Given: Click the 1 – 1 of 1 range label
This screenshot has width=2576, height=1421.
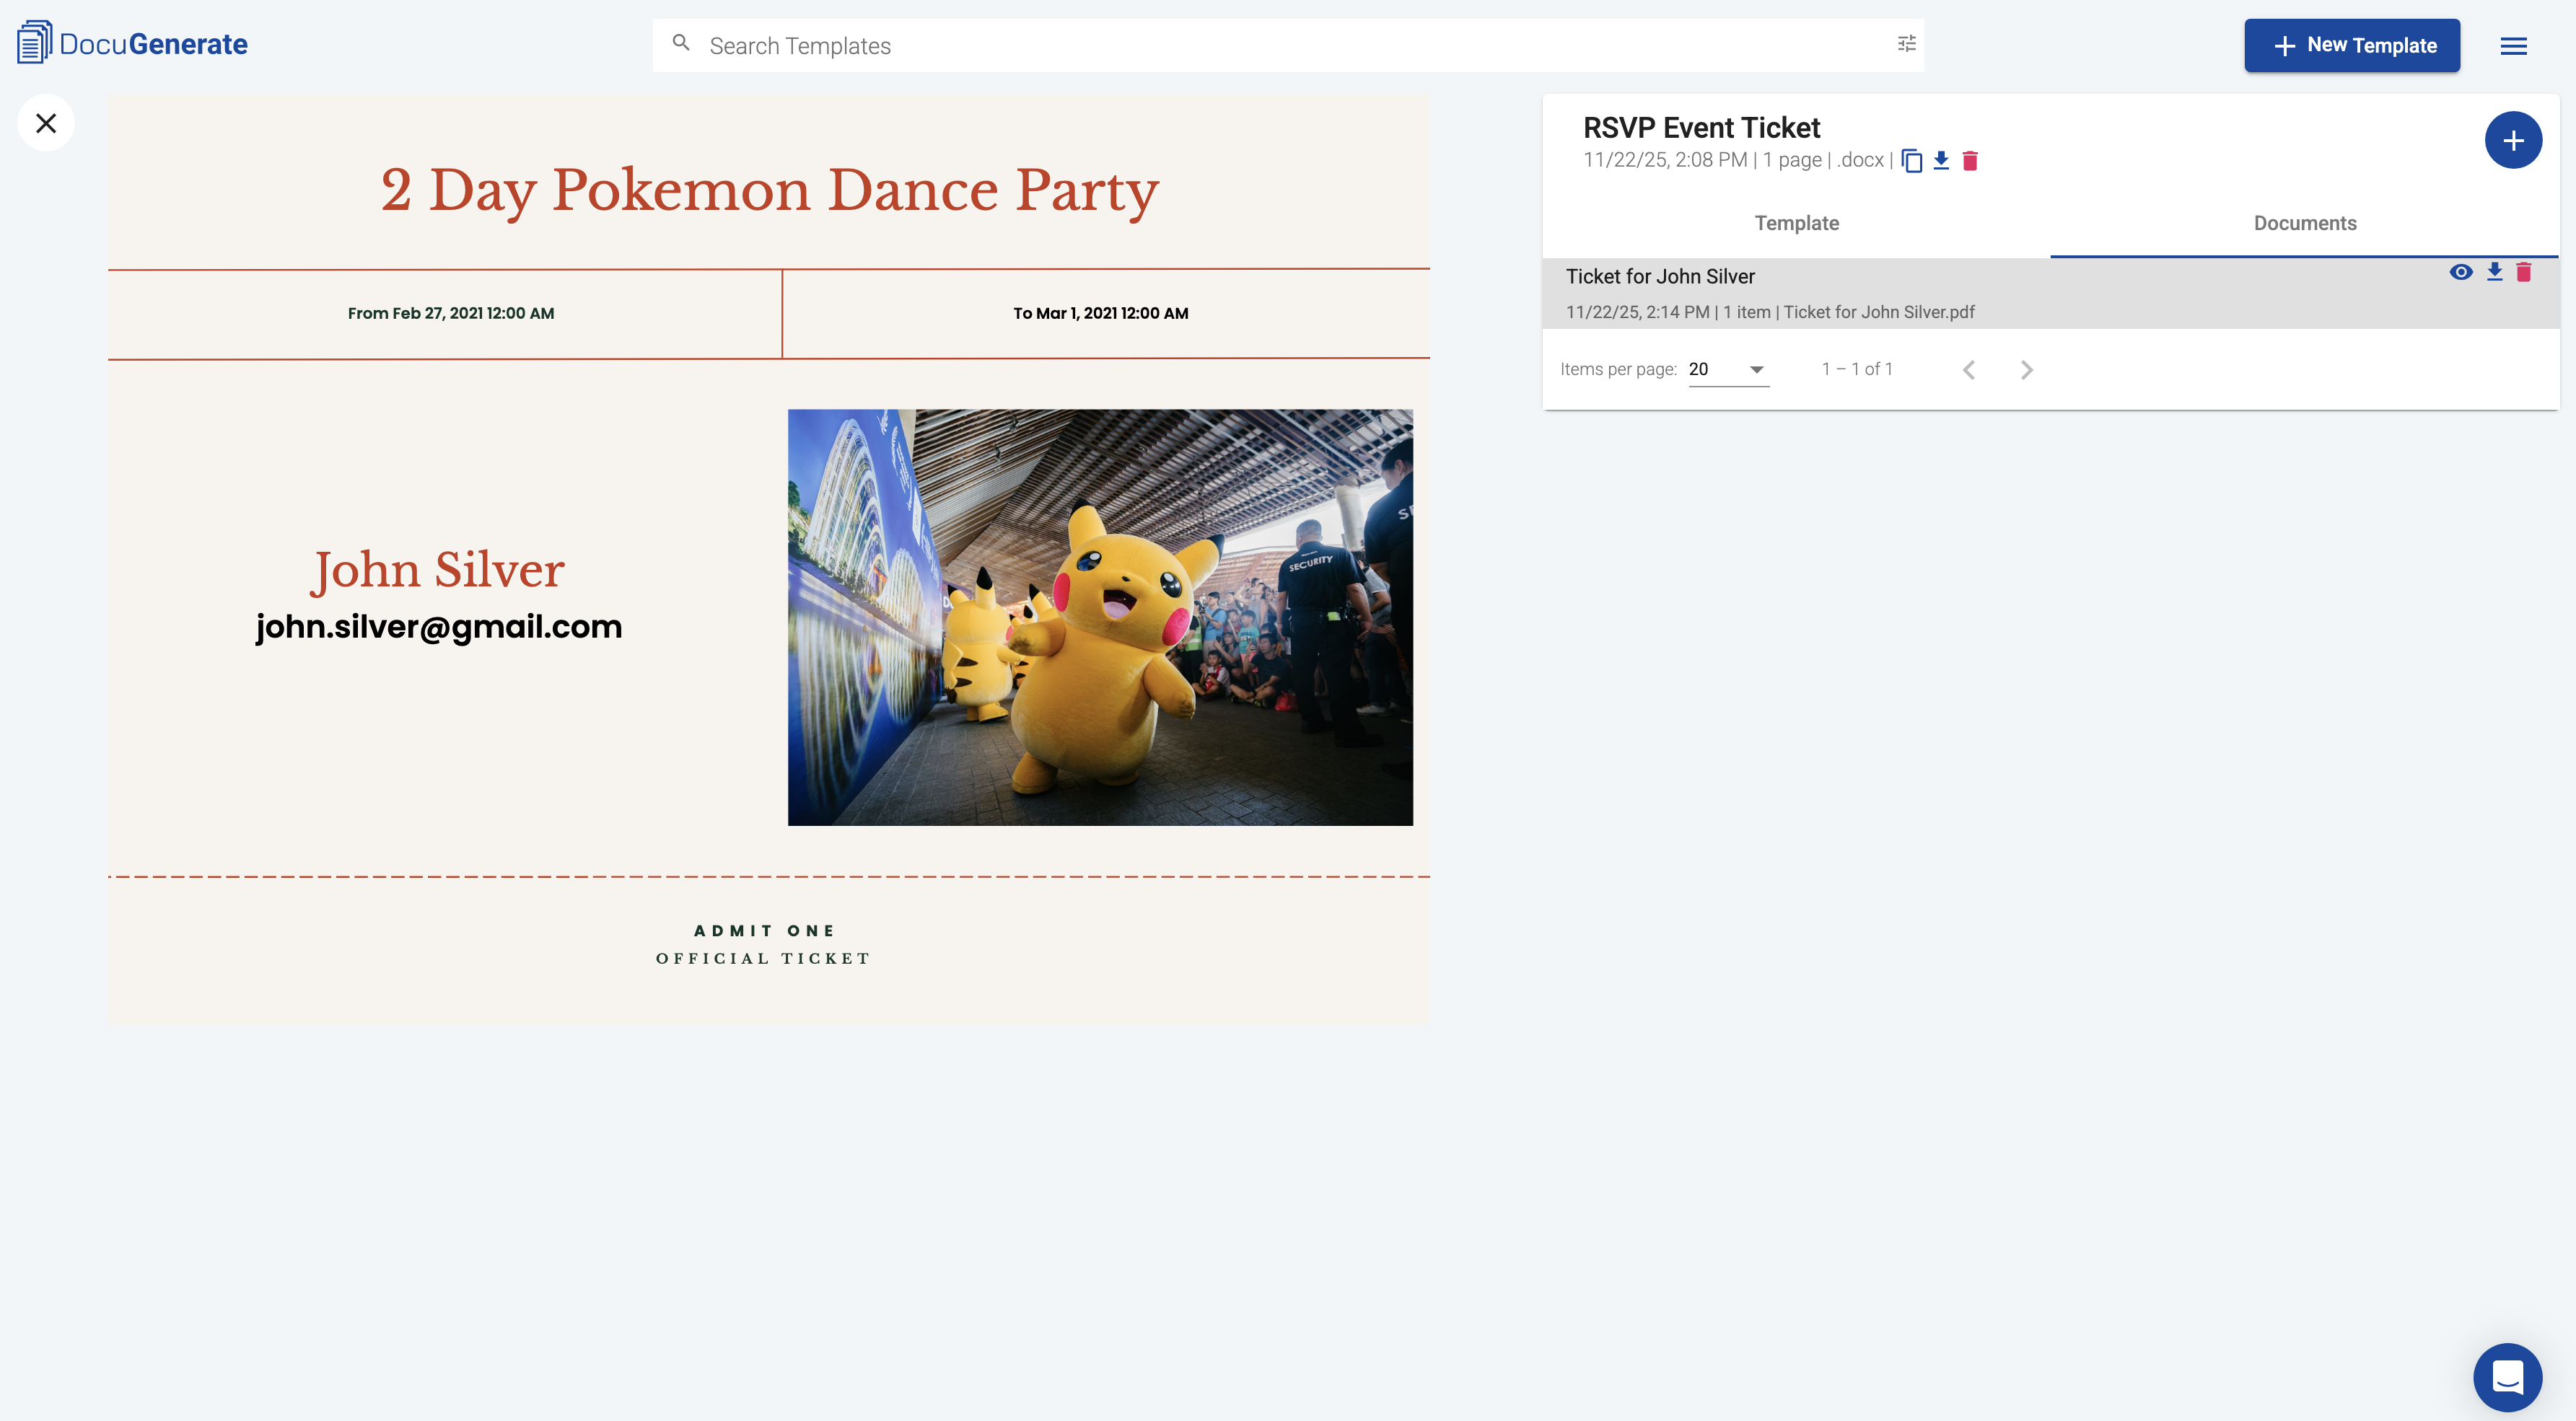Looking at the screenshot, I should (1857, 369).
